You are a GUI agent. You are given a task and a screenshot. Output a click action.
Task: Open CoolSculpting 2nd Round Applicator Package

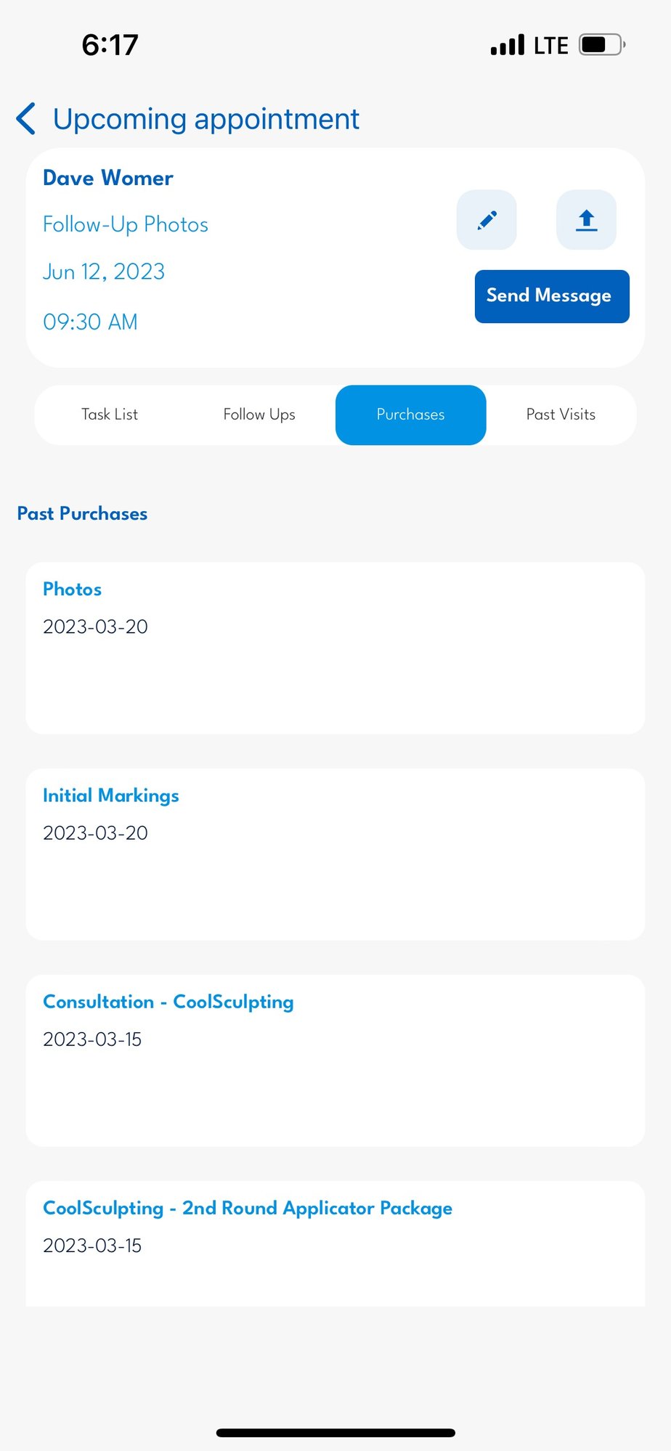point(335,1243)
